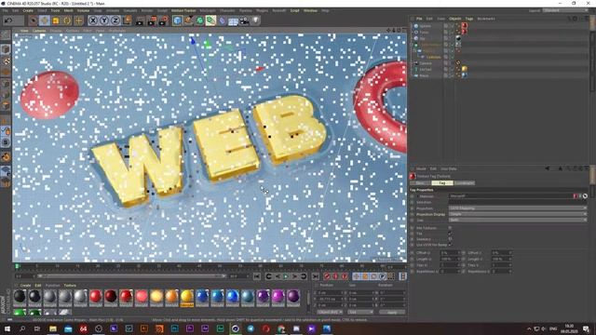
Task: Click the material picker arrow beside Material field
Action: (586, 196)
